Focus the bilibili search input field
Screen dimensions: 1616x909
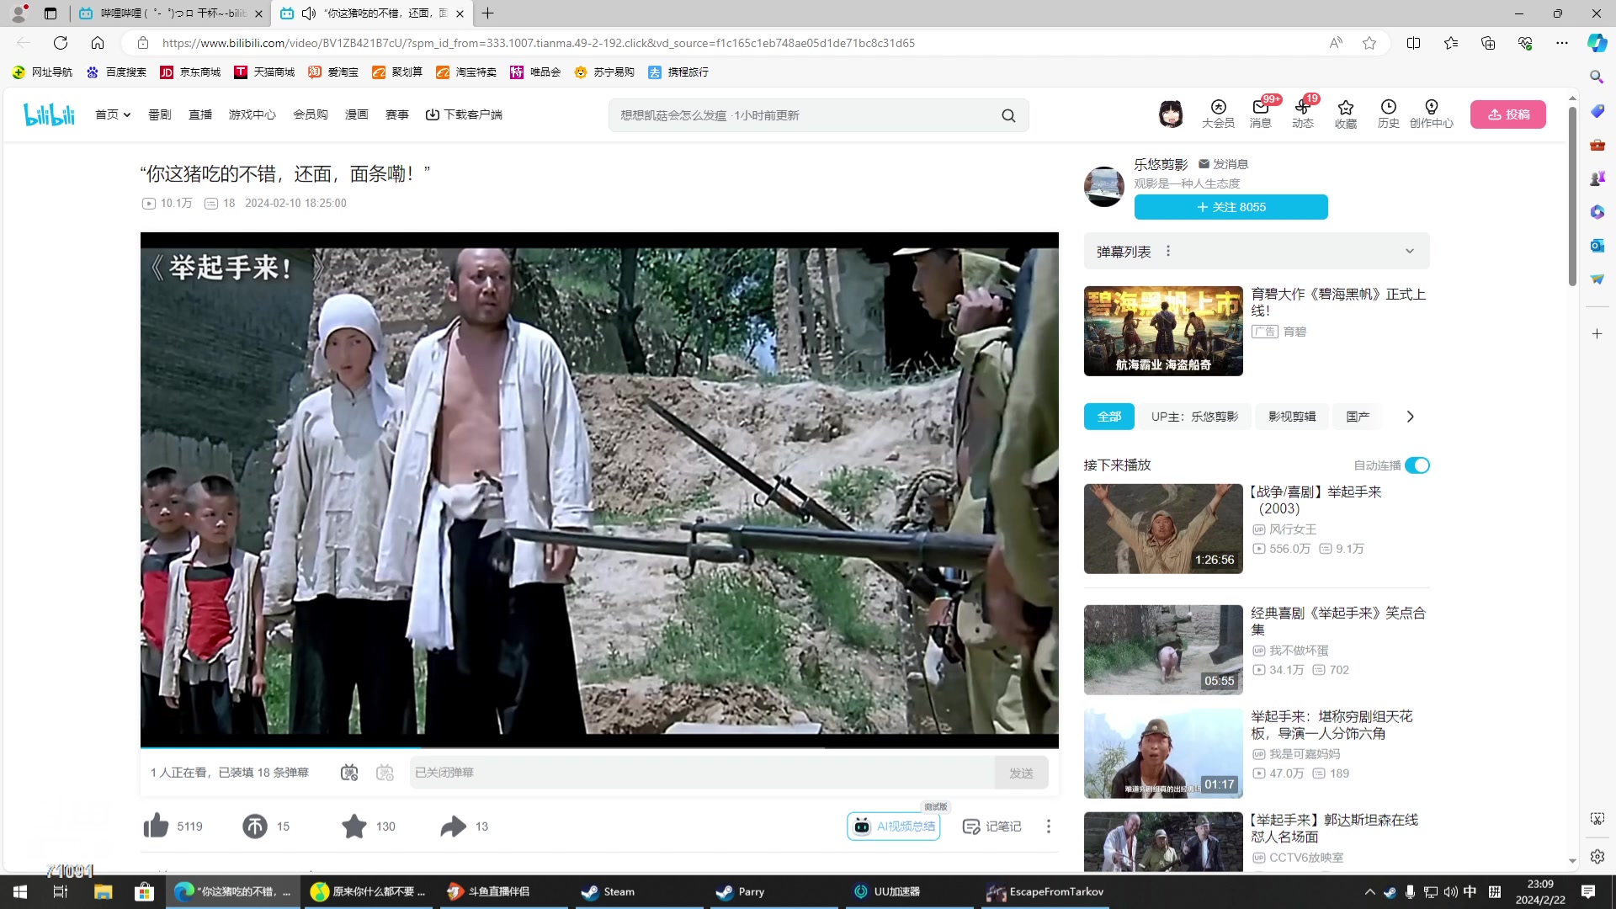(x=804, y=115)
